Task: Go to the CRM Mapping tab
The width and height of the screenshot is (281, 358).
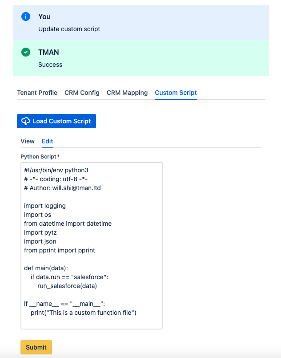Action: (x=127, y=93)
